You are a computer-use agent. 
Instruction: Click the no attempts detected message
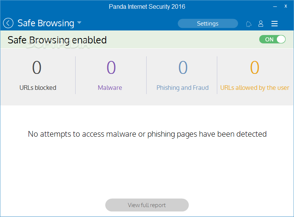[147, 134]
